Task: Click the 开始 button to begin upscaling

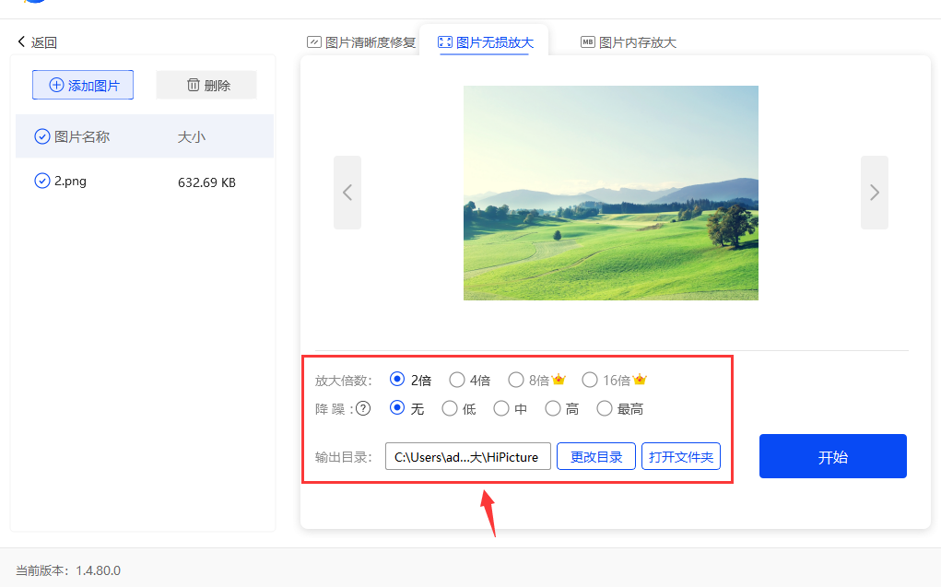Action: (832, 455)
